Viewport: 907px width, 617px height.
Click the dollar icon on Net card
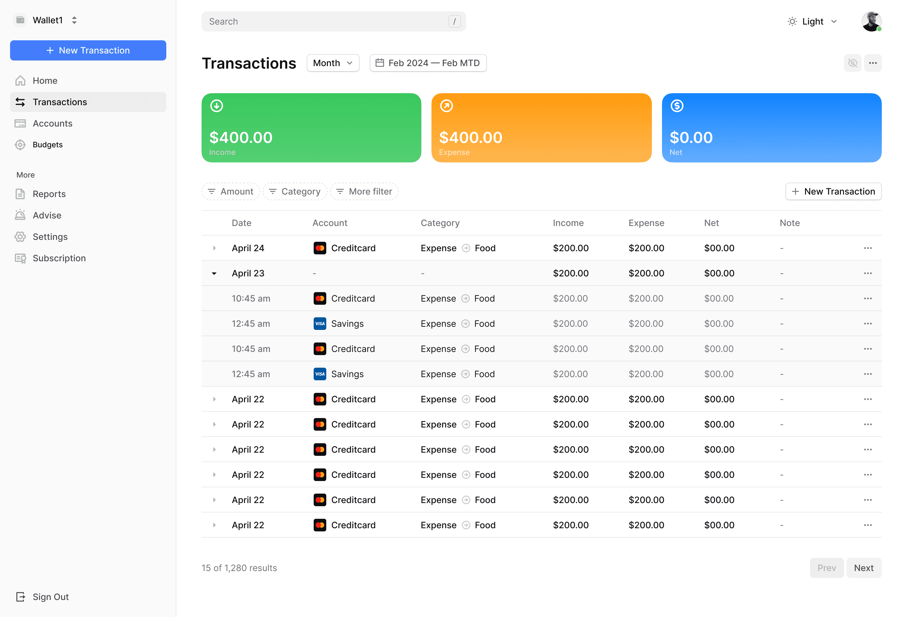click(677, 106)
